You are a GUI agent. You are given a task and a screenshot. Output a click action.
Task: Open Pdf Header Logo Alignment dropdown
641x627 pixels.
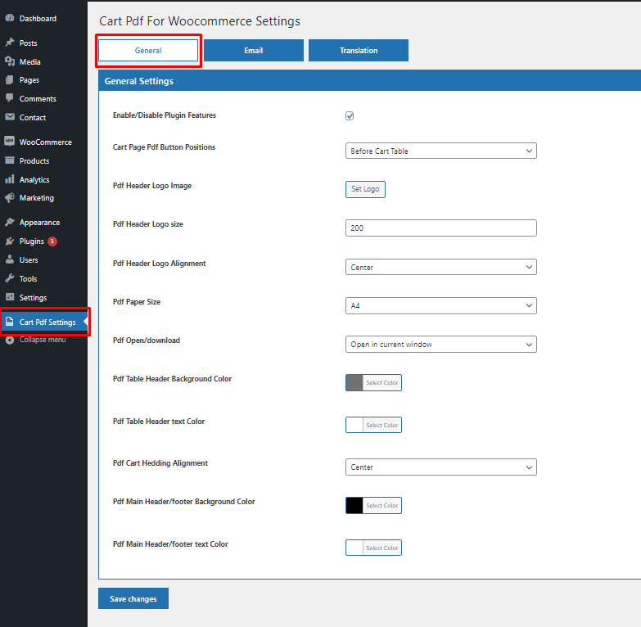coord(440,267)
